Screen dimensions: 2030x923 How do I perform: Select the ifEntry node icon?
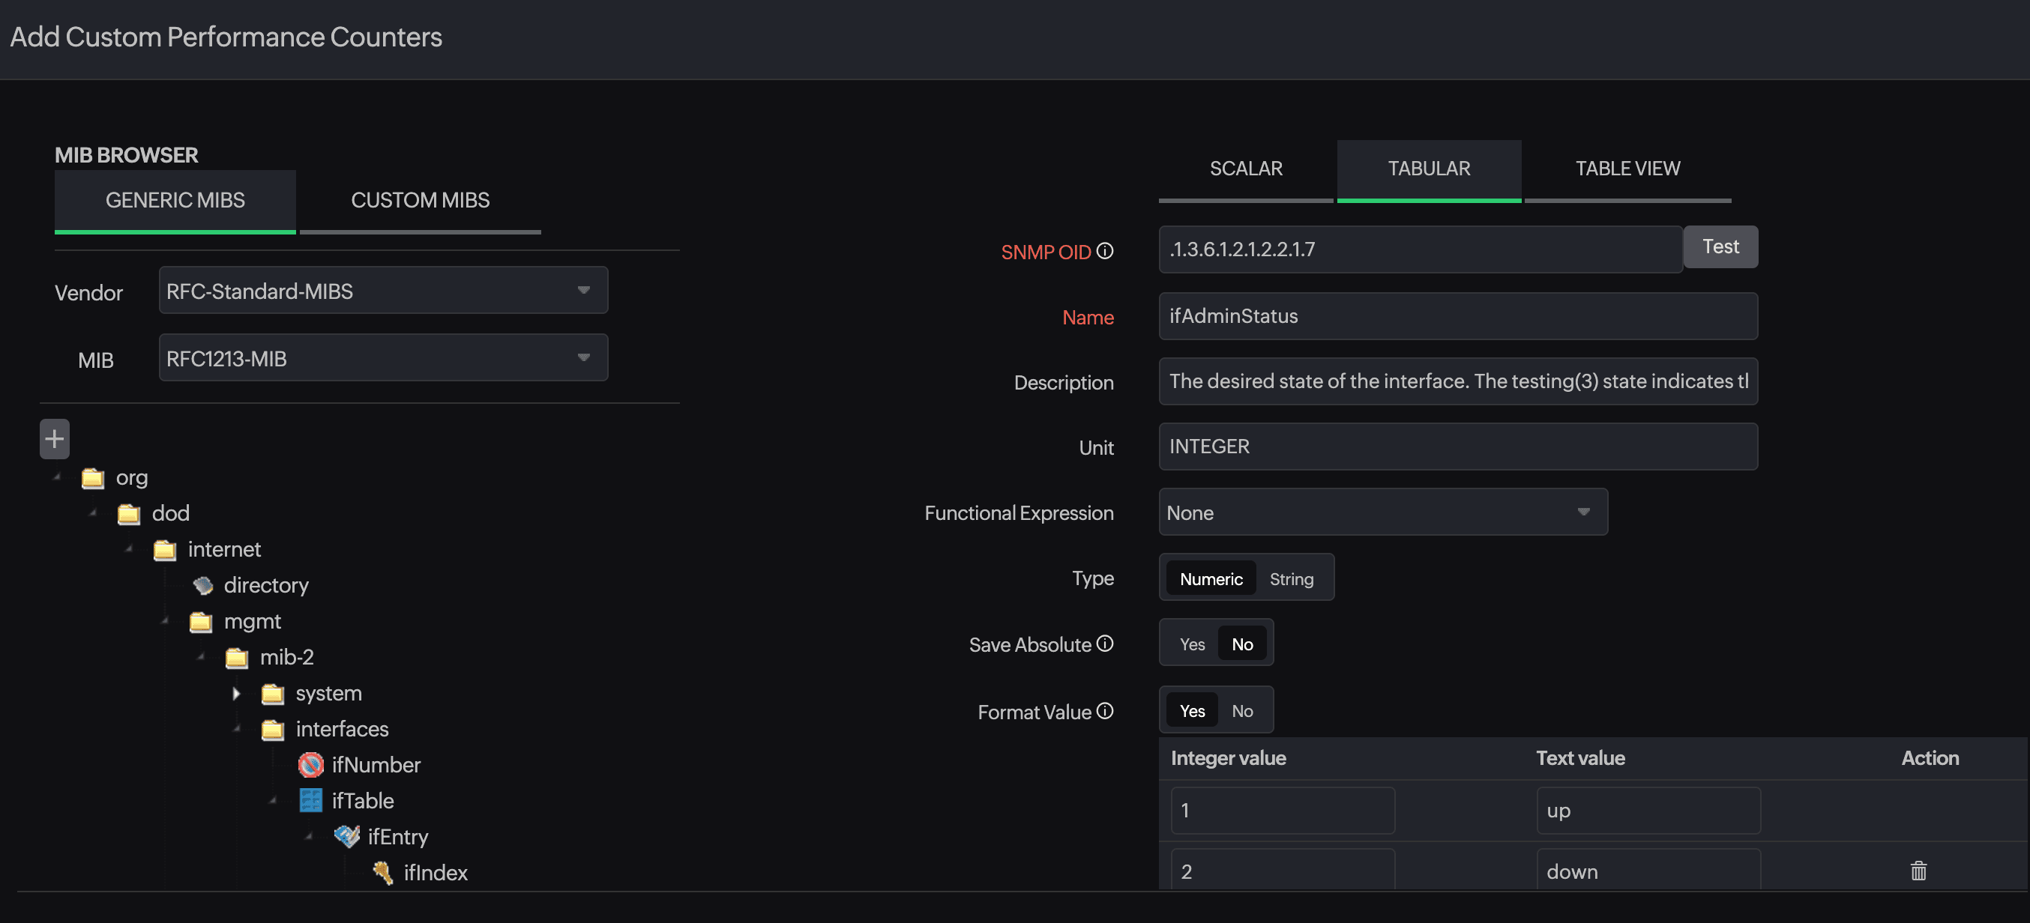click(347, 836)
